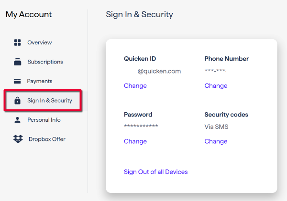Viewport: 287px width, 201px height.
Task: Change the Quicken ID email
Action: 135,86
